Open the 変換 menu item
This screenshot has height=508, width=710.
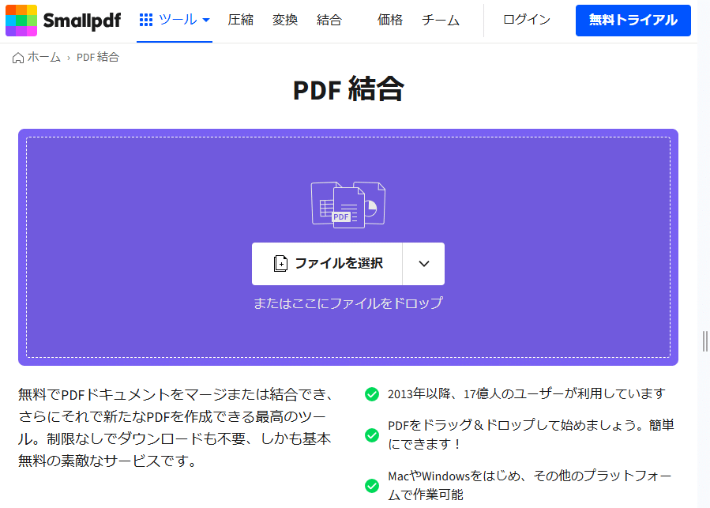coord(285,20)
